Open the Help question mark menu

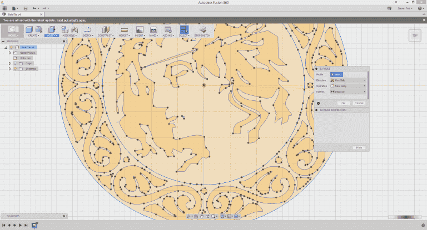pos(421,8)
